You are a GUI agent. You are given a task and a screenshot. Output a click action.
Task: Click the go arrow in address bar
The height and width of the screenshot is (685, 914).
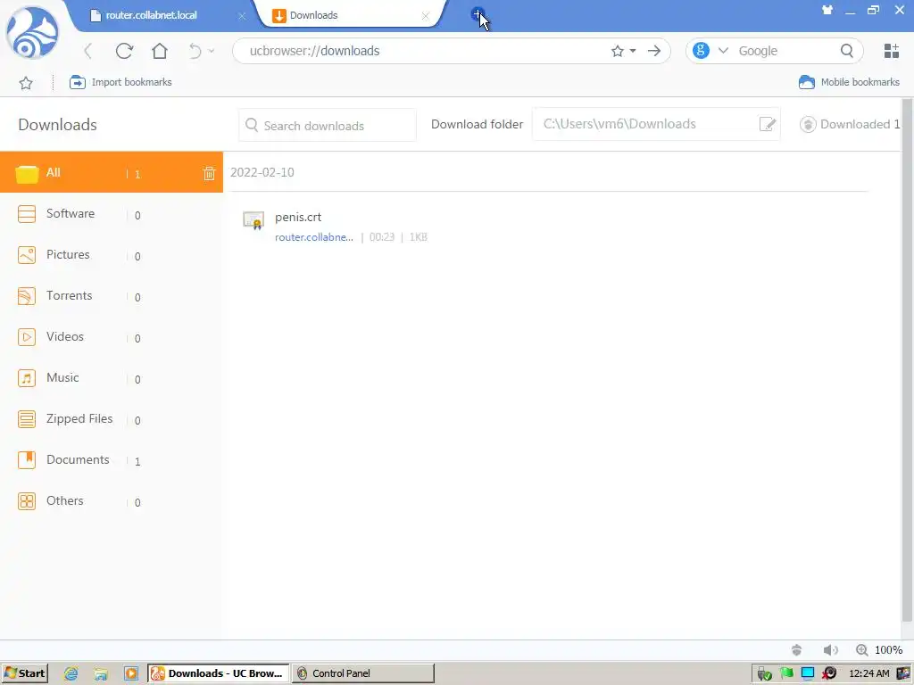click(x=654, y=51)
